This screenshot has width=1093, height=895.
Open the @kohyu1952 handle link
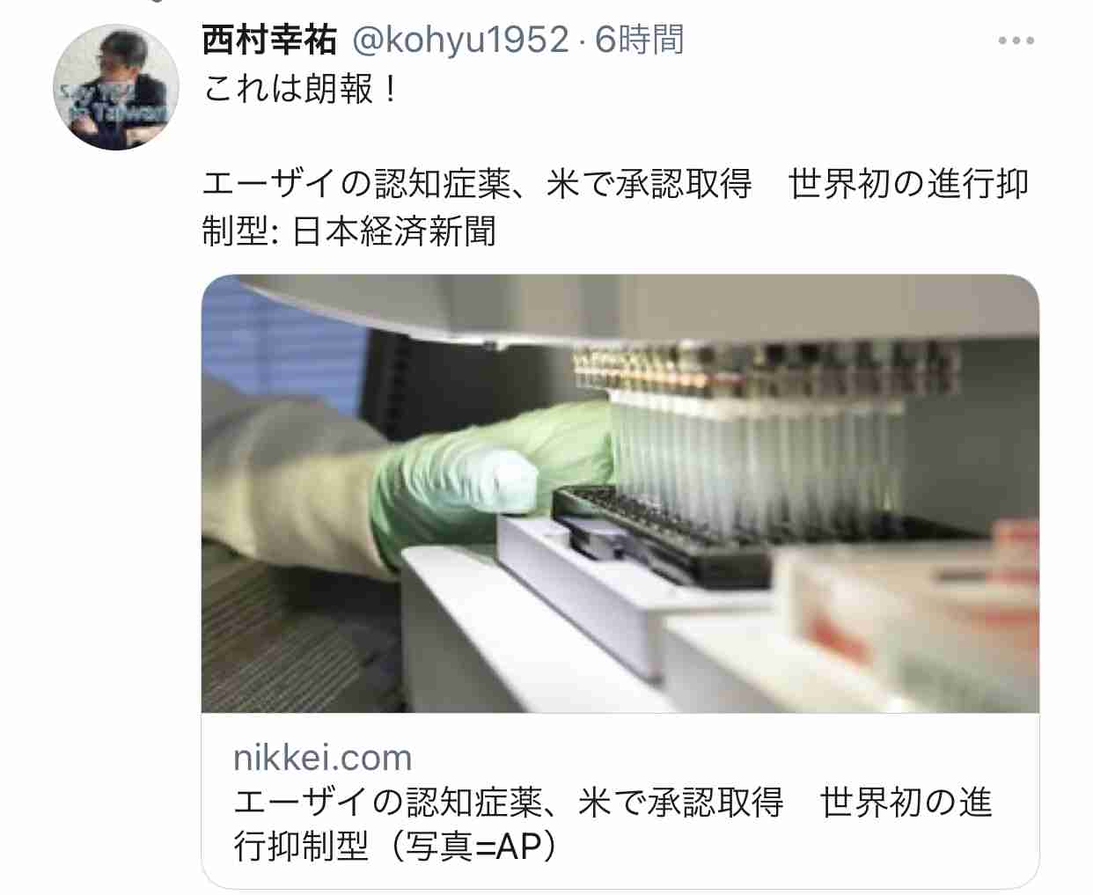[x=460, y=40]
